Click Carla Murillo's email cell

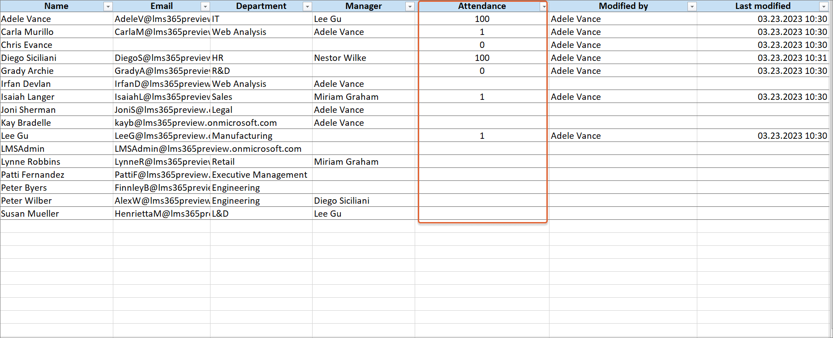tap(162, 32)
